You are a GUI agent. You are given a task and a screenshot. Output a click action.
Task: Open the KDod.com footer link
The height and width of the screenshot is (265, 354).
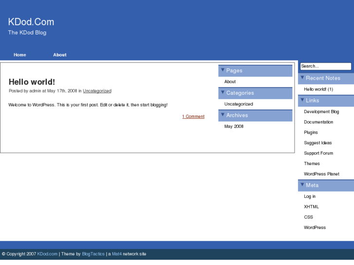47,254
